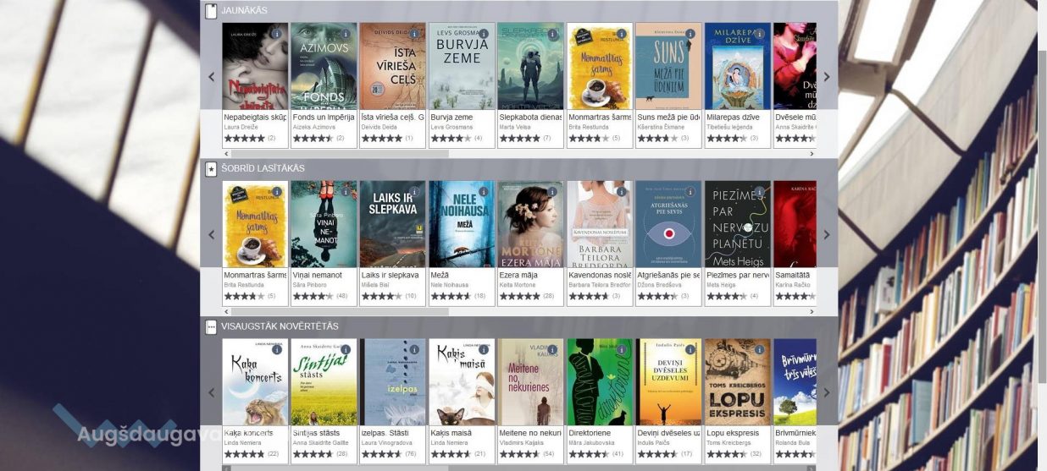1047x471 pixels.
Task: Show next books in Jaunākās row
Action: pos(827,77)
